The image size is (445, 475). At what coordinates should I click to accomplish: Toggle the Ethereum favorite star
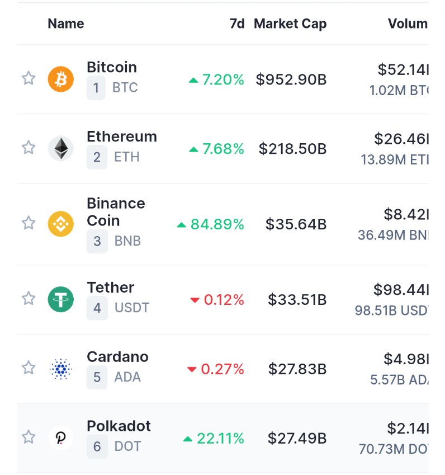click(x=29, y=148)
